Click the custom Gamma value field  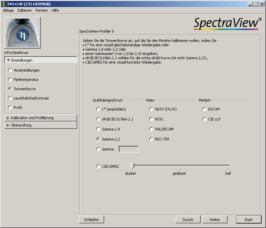(129, 149)
